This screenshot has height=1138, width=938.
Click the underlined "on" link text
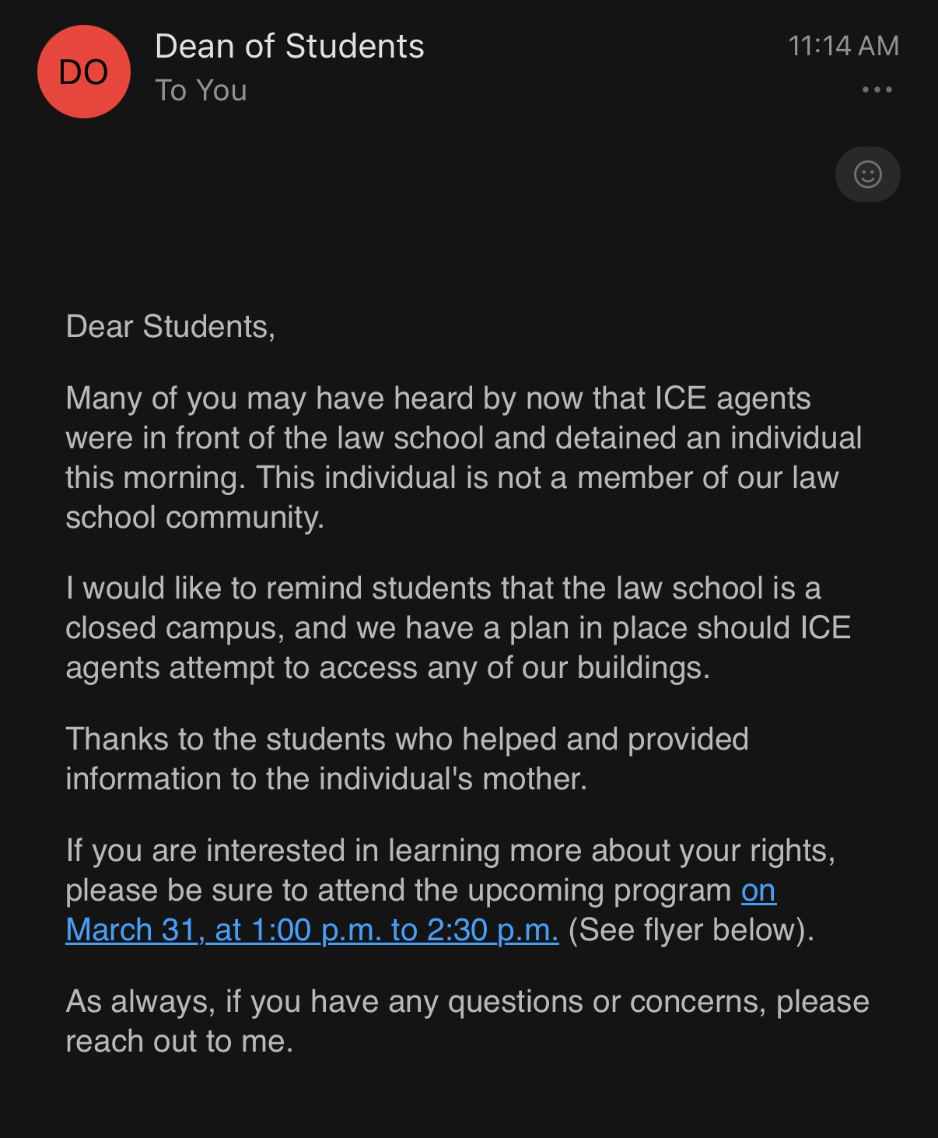tap(758, 890)
